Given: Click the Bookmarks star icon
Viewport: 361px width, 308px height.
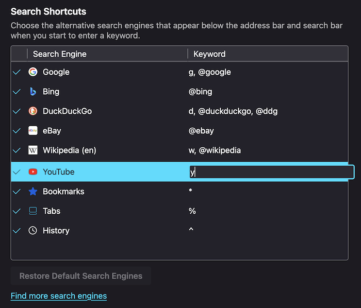Looking at the screenshot, I should point(33,191).
